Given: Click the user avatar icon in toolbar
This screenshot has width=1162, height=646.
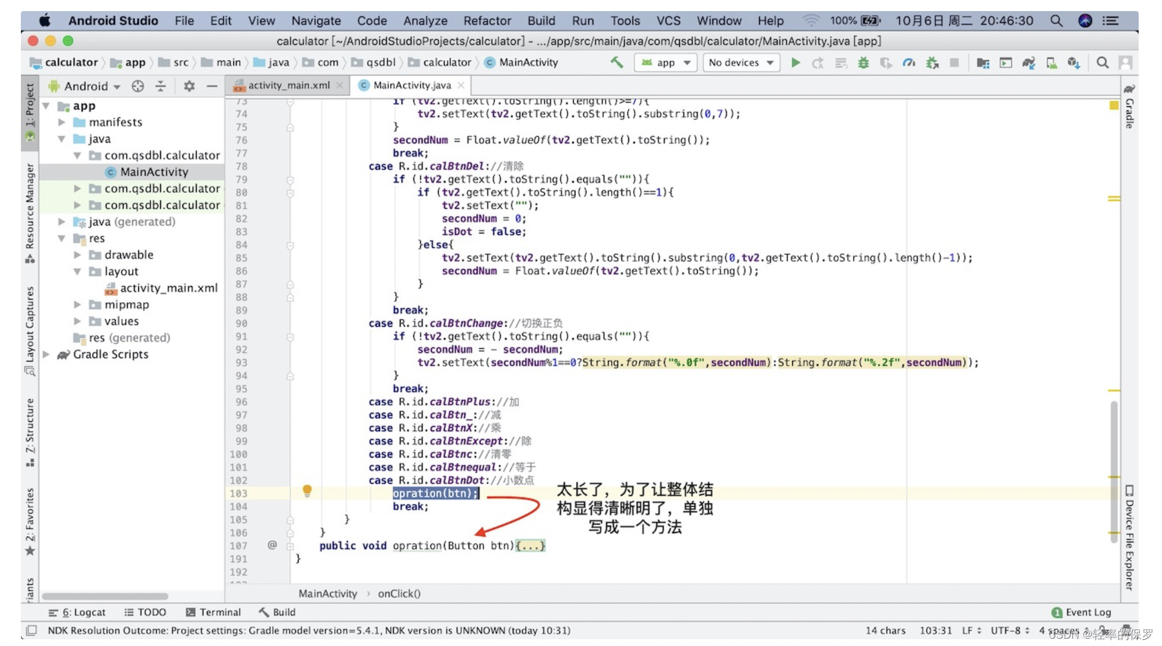Looking at the screenshot, I should 1125,63.
